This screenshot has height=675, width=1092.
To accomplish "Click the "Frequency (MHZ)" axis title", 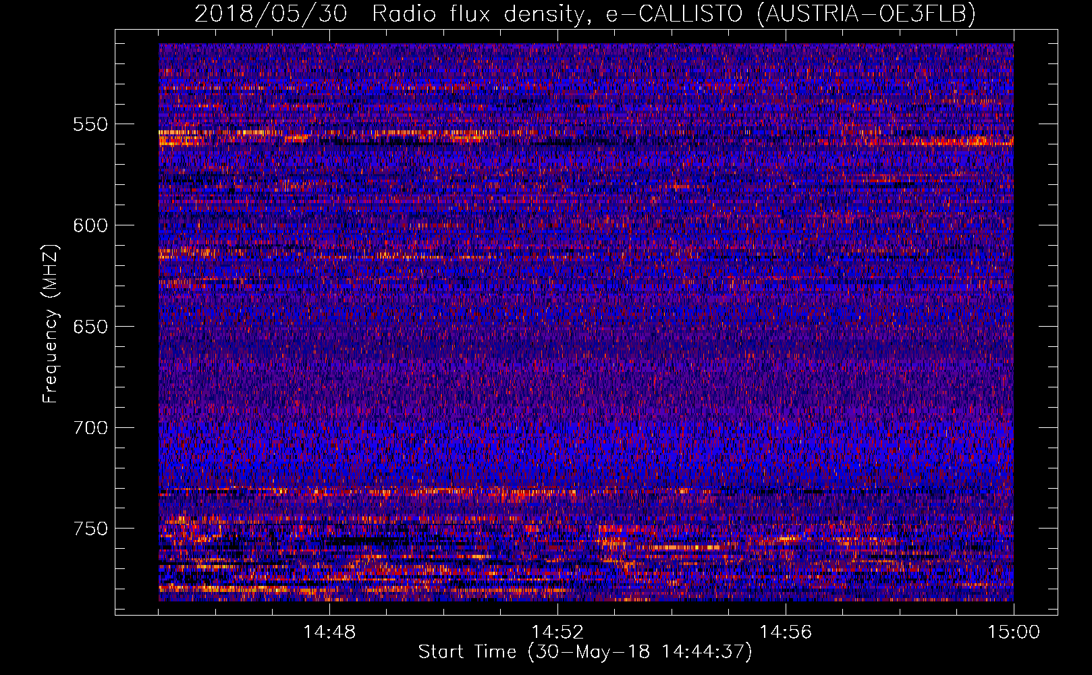I will 51,324.
